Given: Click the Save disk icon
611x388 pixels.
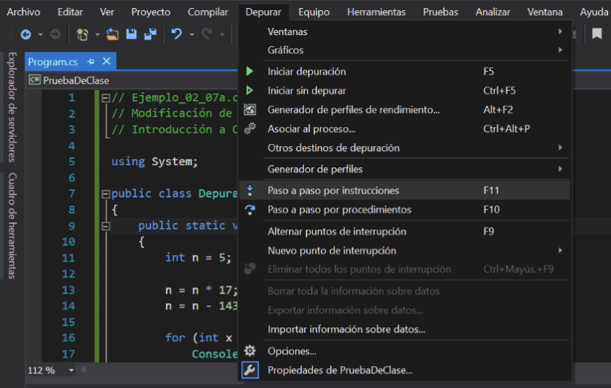Looking at the screenshot, I should coord(132,34).
